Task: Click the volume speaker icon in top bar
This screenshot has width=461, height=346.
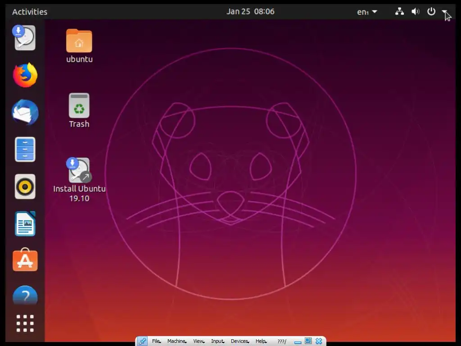Action: click(416, 11)
